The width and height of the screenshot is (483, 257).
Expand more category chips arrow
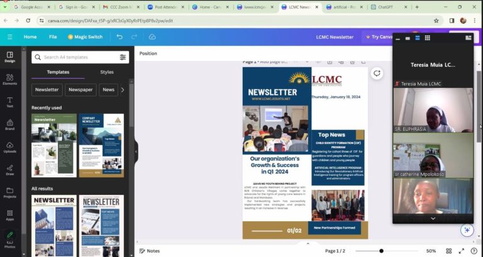click(123, 90)
